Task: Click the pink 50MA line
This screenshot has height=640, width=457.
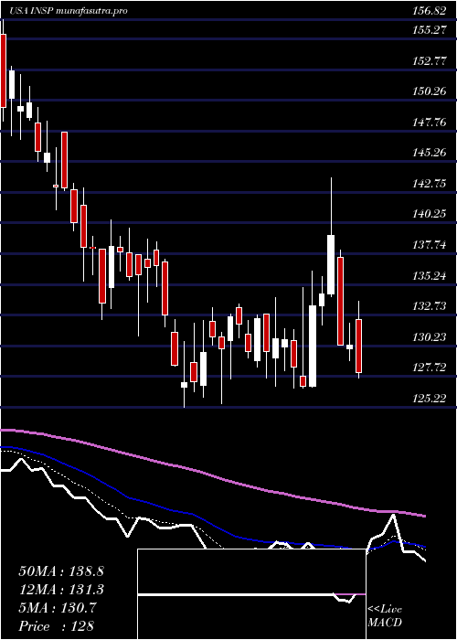Action: click(212, 475)
